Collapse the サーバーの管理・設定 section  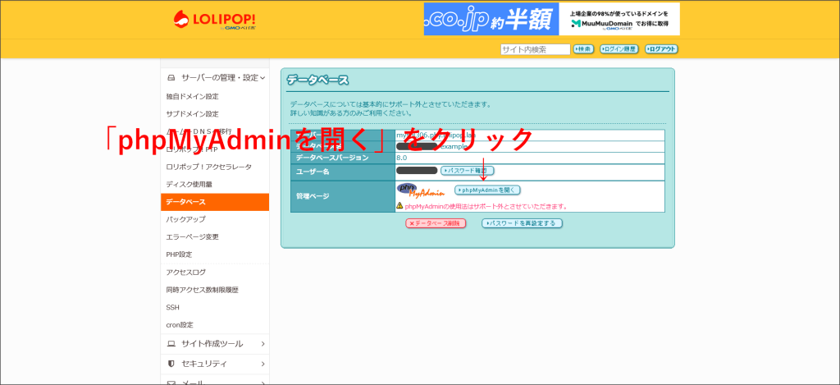[x=262, y=78]
